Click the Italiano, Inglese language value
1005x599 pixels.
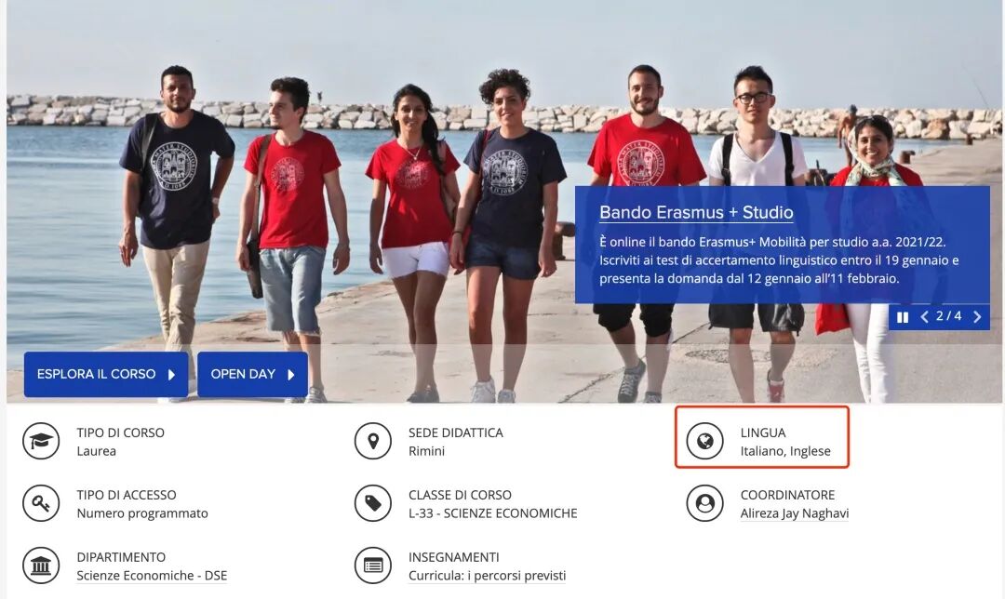pos(785,451)
